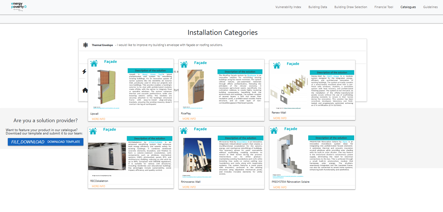
Task: Open the Financial Tool page
Action: pos(384,7)
